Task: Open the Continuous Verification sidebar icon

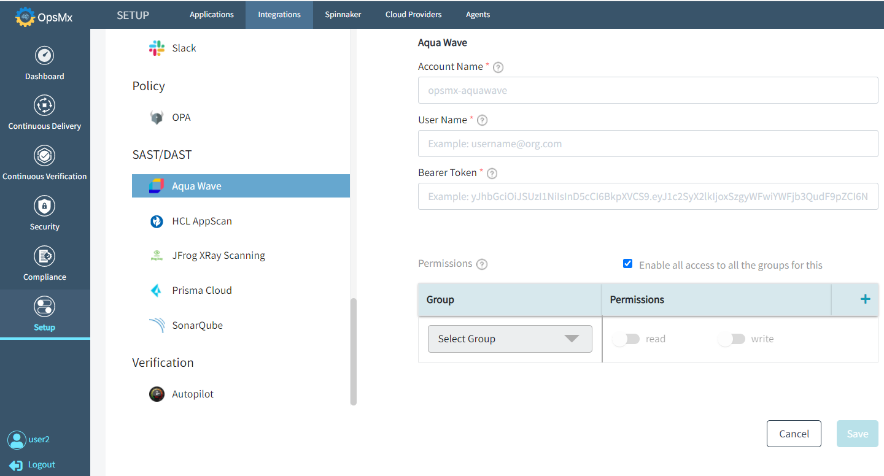Action: click(x=44, y=156)
